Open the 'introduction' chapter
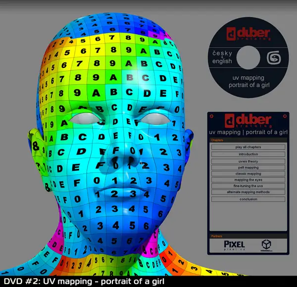Image resolution: width=297 pixels, height=287 pixels. pyautogui.click(x=248, y=154)
